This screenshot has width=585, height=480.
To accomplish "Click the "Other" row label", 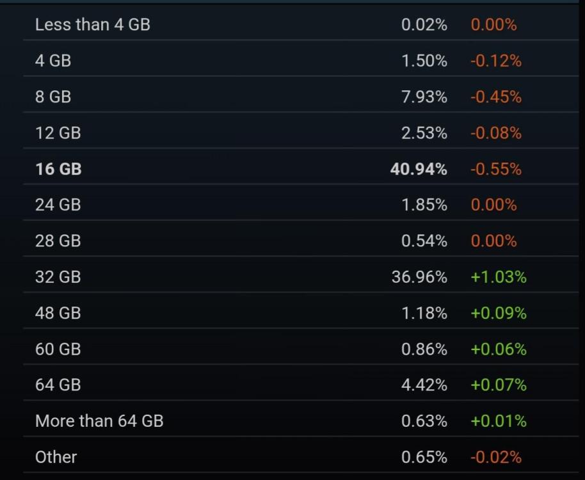I will pyautogui.click(x=56, y=457).
